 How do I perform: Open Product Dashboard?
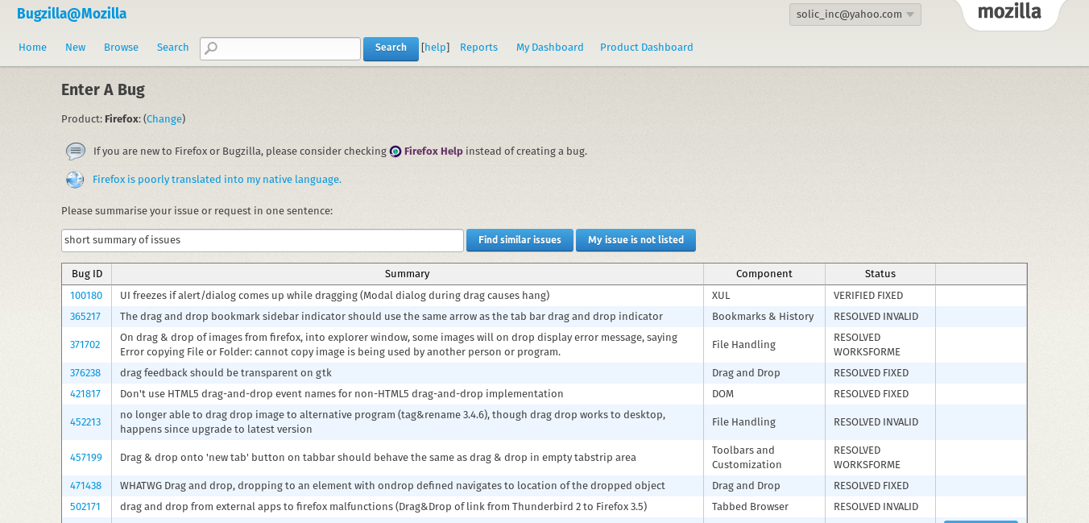click(x=646, y=48)
